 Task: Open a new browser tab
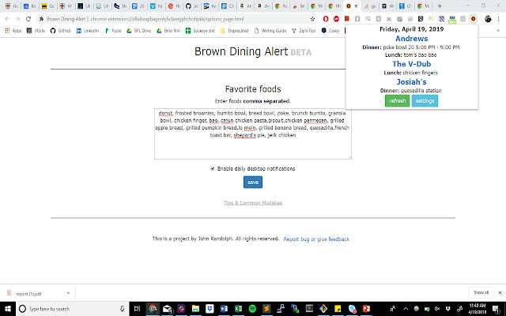pyautogui.click(x=440, y=6)
